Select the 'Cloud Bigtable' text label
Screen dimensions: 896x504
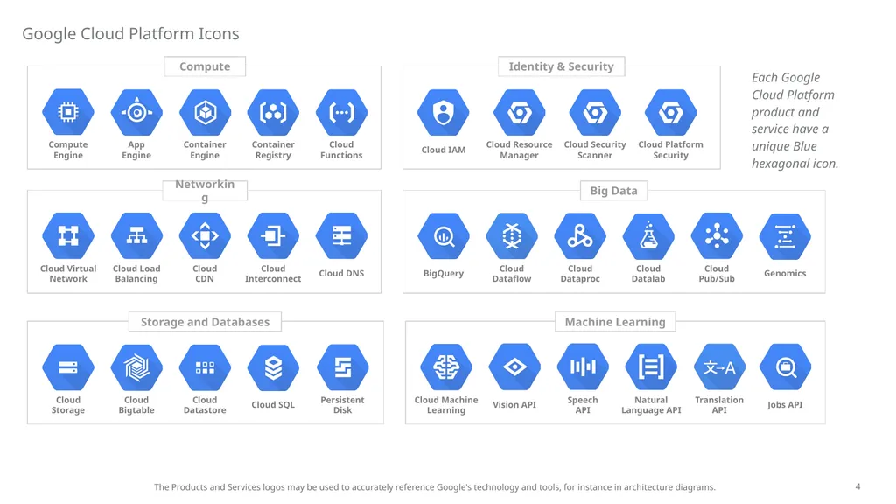coord(136,405)
